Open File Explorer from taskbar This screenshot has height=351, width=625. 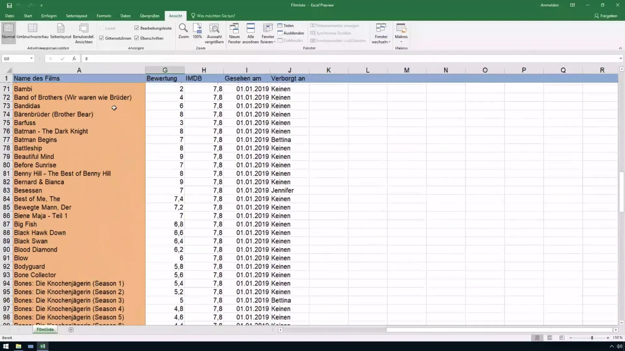point(18,346)
